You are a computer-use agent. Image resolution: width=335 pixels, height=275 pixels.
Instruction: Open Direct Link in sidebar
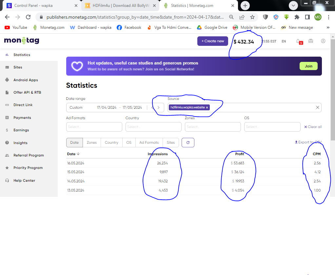(23, 105)
